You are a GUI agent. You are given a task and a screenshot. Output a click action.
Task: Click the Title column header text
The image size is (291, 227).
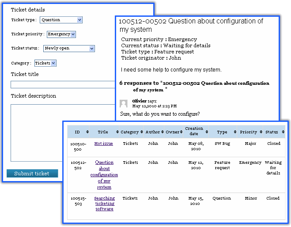coord(103,132)
